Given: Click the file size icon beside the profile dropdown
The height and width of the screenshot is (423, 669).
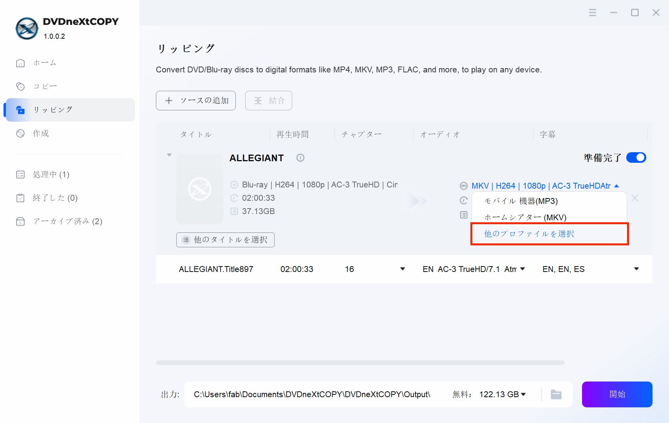Looking at the screenshot, I should [x=464, y=215].
